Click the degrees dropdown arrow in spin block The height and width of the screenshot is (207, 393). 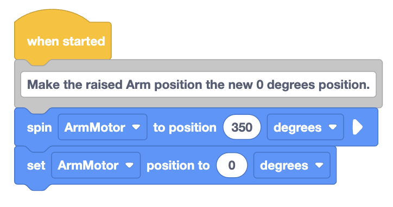[333, 127]
